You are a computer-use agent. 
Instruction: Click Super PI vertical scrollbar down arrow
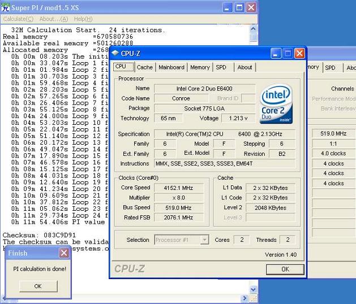click(253, 289)
